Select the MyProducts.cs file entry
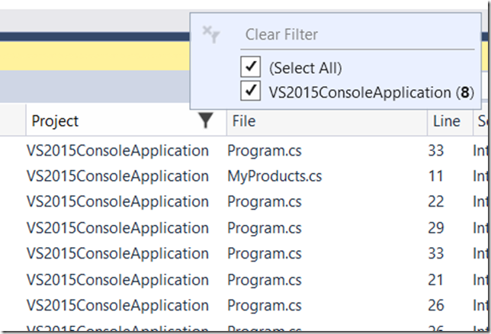Screen dimensions: 491x334 tap(274, 176)
